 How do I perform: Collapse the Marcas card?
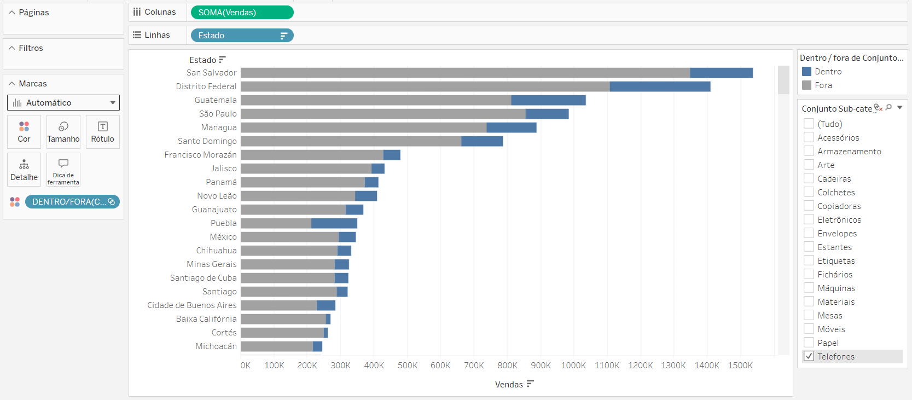coord(11,84)
